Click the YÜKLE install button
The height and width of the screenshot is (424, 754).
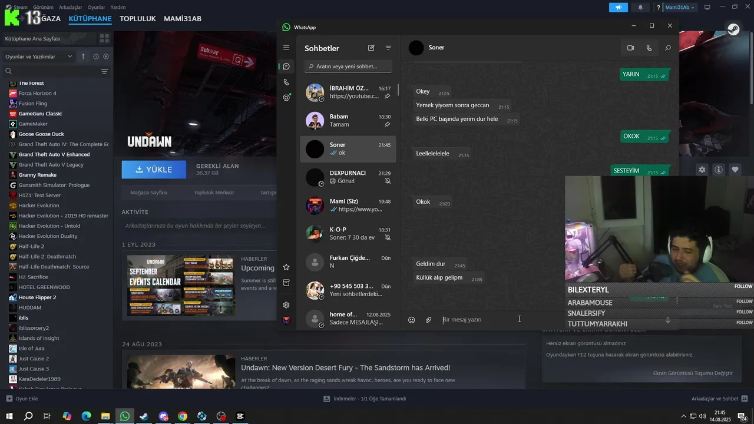[154, 170]
